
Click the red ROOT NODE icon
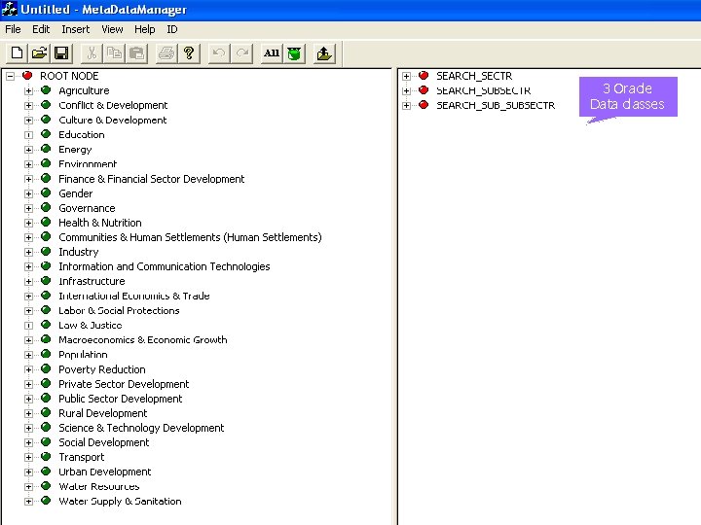point(27,76)
